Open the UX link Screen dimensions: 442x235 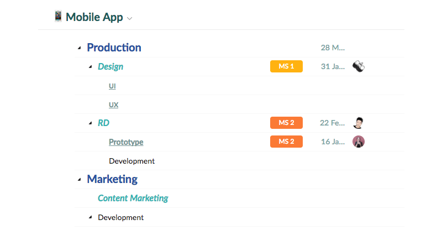coord(114,105)
